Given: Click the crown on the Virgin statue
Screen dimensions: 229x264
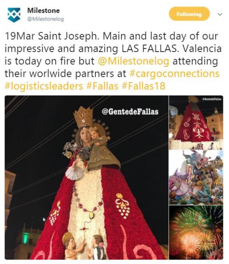Looking at the screenshot, I should point(83,117).
